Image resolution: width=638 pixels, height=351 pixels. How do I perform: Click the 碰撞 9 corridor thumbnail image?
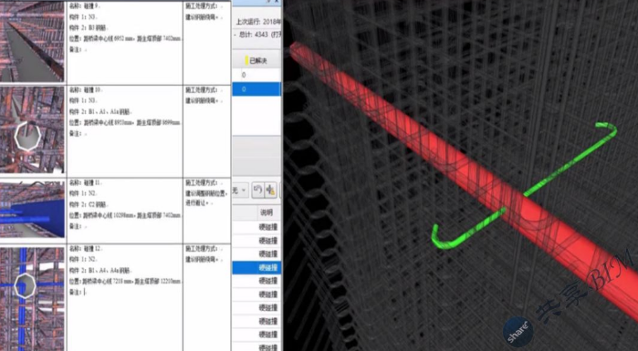click(32, 41)
